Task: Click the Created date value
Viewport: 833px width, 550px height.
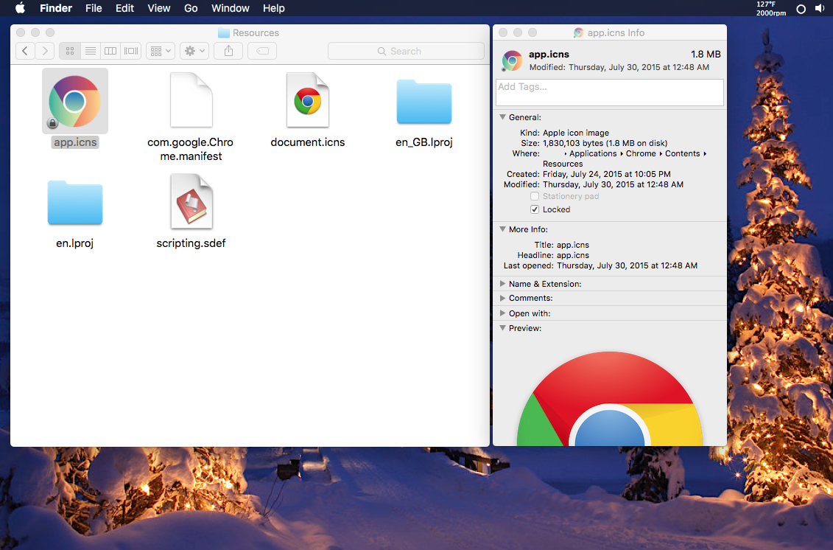Action: click(607, 174)
